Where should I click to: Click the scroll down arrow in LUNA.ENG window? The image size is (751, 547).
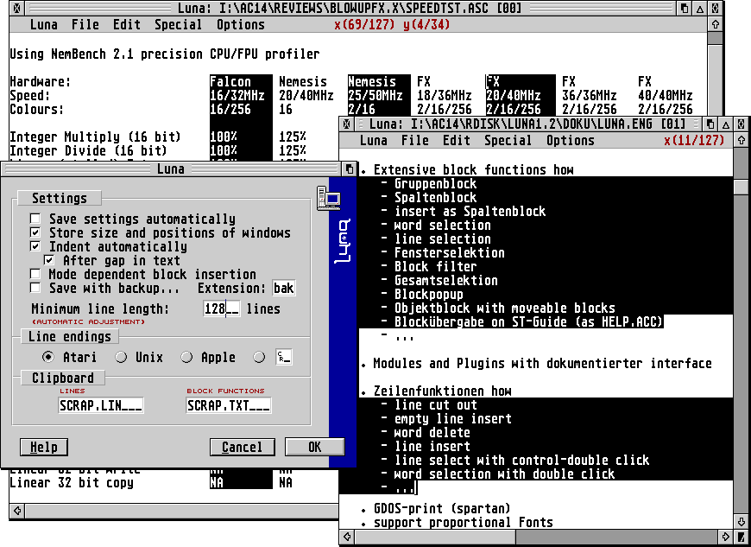tap(741, 521)
